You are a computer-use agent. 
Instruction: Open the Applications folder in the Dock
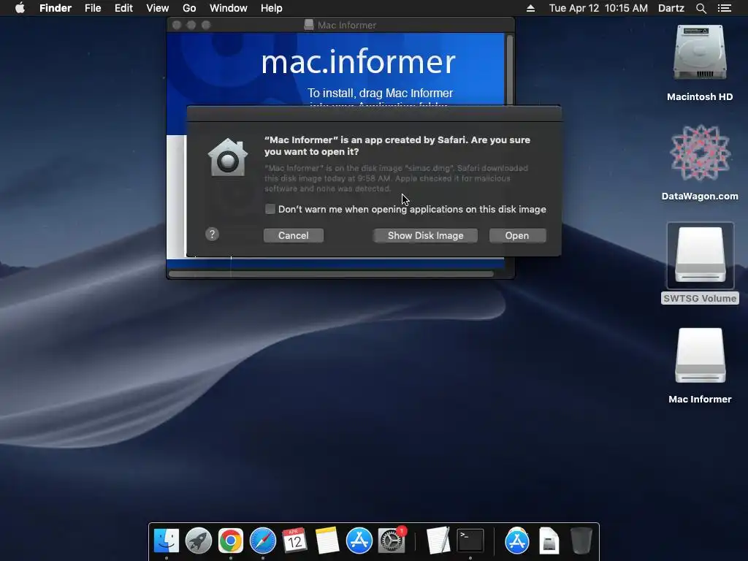pyautogui.click(x=517, y=541)
